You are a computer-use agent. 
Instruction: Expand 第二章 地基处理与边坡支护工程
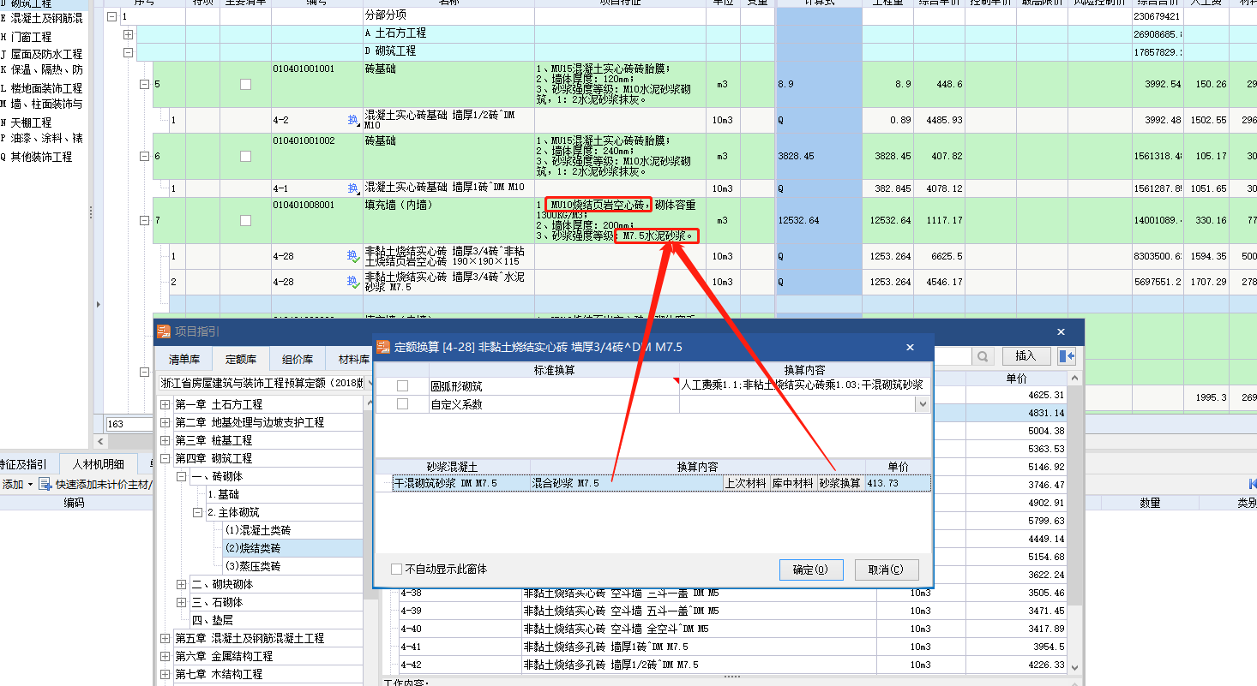[x=165, y=422]
